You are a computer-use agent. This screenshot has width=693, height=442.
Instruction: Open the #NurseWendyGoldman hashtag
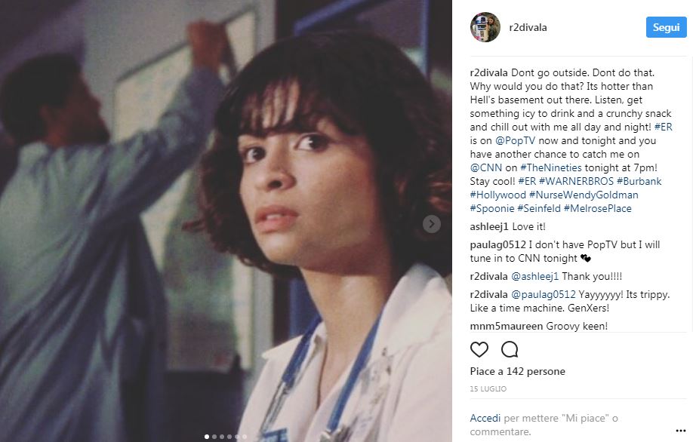(584, 195)
